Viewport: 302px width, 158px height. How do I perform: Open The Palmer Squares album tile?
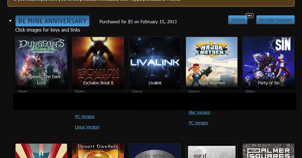point(269,151)
